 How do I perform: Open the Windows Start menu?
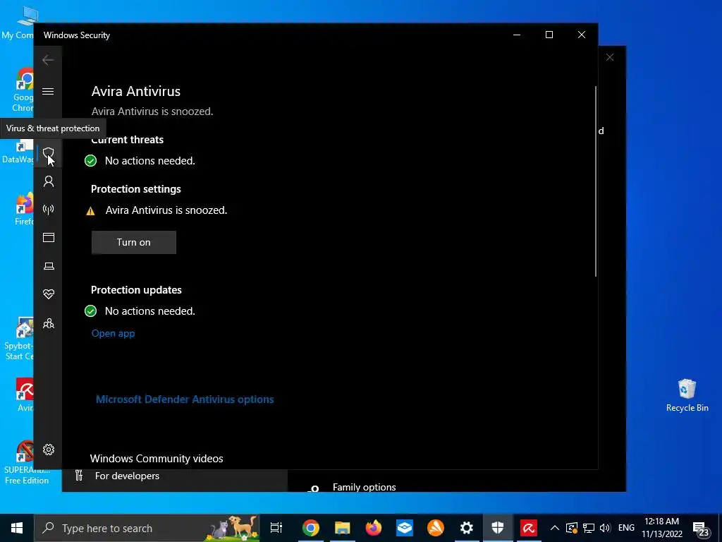[17, 528]
